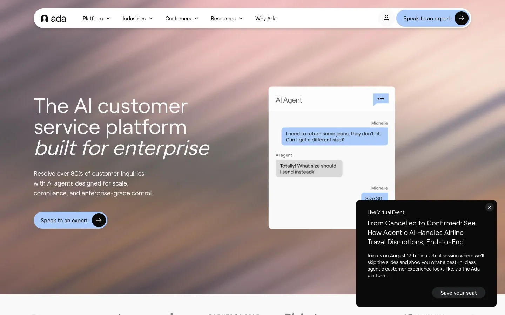Click the ada logo in the navbar

click(x=53, y=18)
